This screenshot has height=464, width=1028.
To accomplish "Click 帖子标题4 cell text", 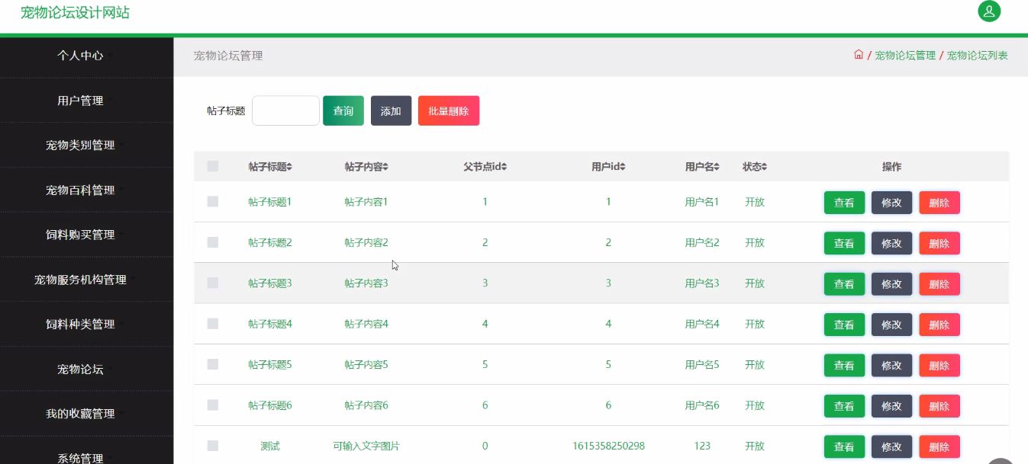I will (270, 324).
